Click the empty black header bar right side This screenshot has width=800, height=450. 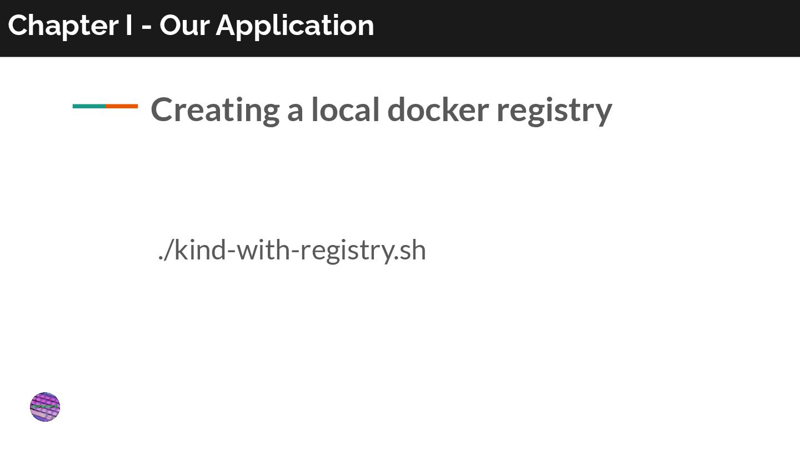tap(611, 28)
